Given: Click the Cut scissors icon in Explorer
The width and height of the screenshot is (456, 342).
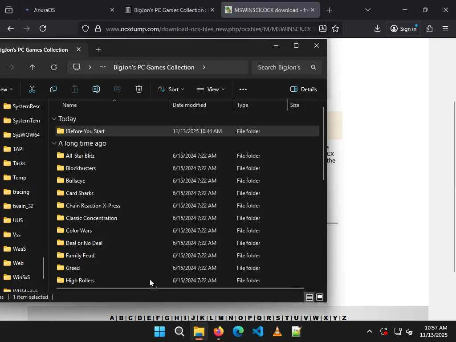Looking at the screenshot, I should coord(32,89).
